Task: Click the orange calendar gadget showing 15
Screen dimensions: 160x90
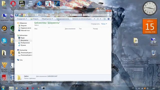Action: coord(150,26)
